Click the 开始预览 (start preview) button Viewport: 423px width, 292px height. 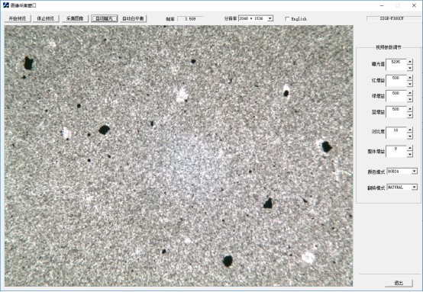pos(18,18)
